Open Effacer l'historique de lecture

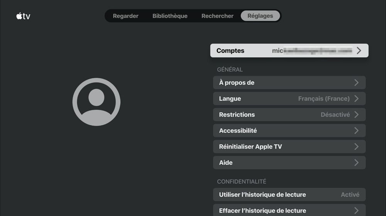coord(289,210)
